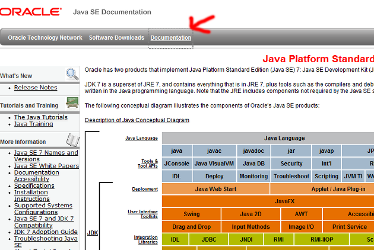
Task: Open the JDK 7 Adoption Guide link
Action: coord(46,232)
